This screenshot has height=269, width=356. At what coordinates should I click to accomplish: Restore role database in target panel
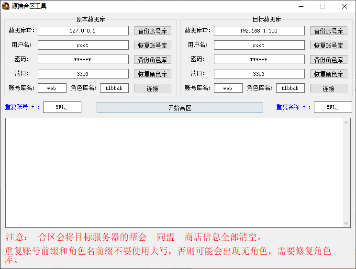click(x=329, y=74)
